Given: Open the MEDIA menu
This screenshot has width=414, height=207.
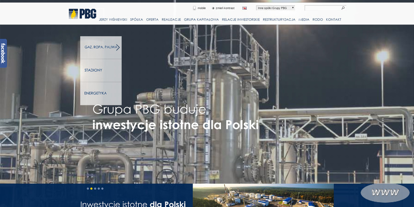Looking at the screenshot, I should click(304, 19).
